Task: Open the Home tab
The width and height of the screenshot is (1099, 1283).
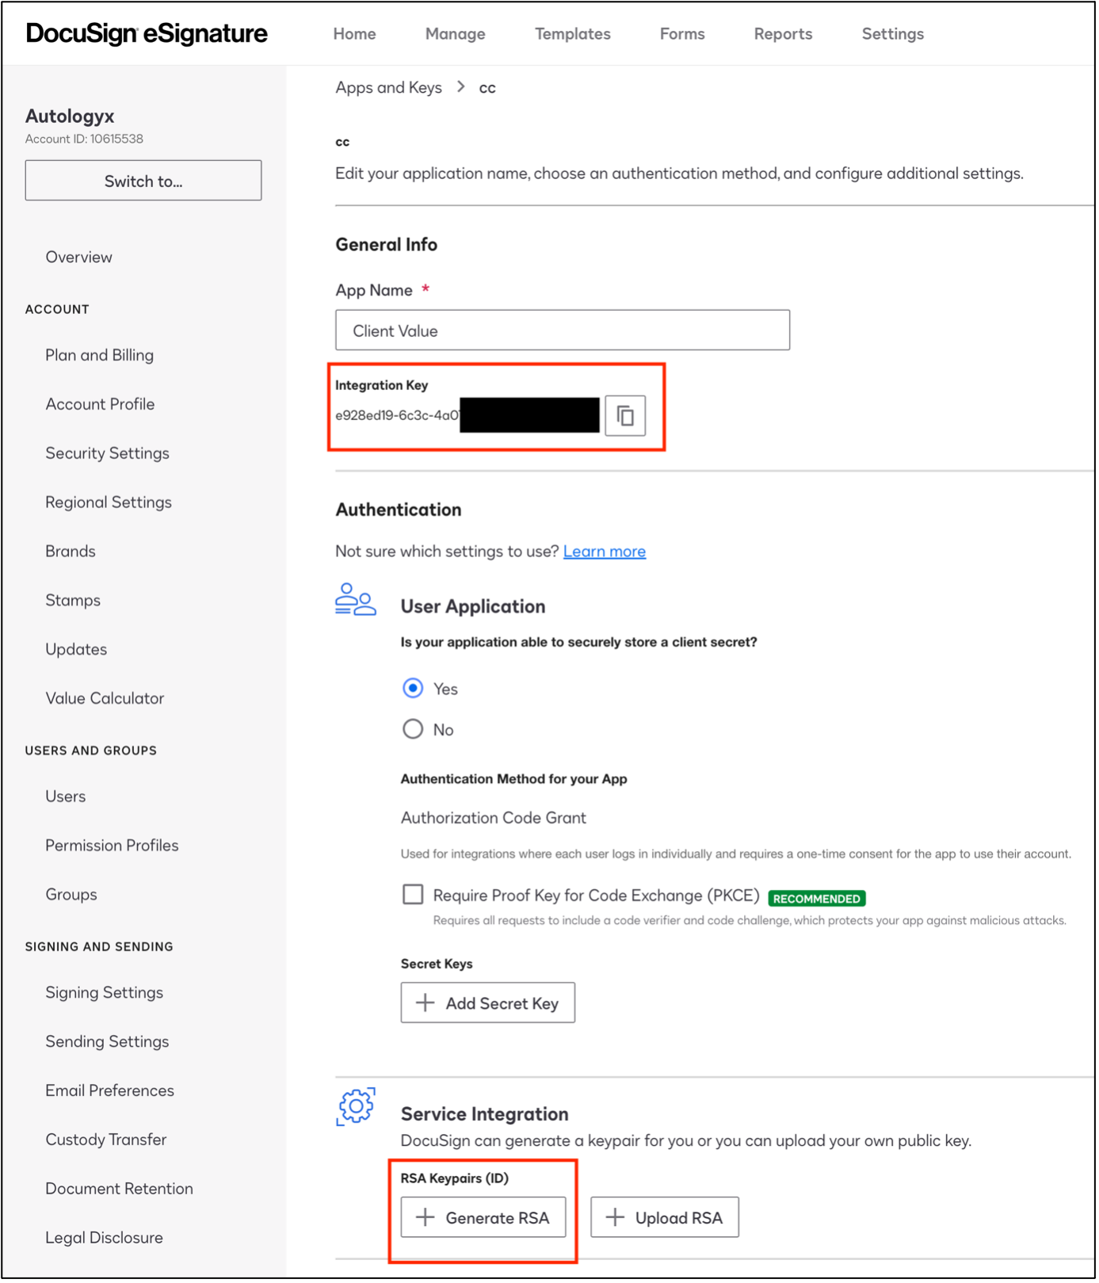Action: click(355, 34)
